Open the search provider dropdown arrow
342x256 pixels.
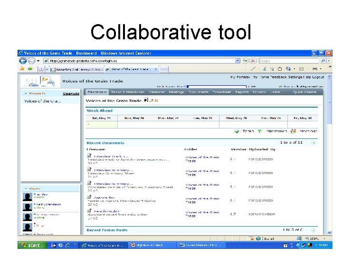(329, 61)
